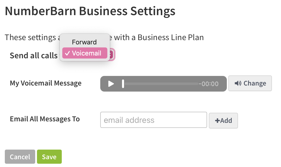Click the My Voicemail Message label
281x167 pixels.
coord(46,83)
